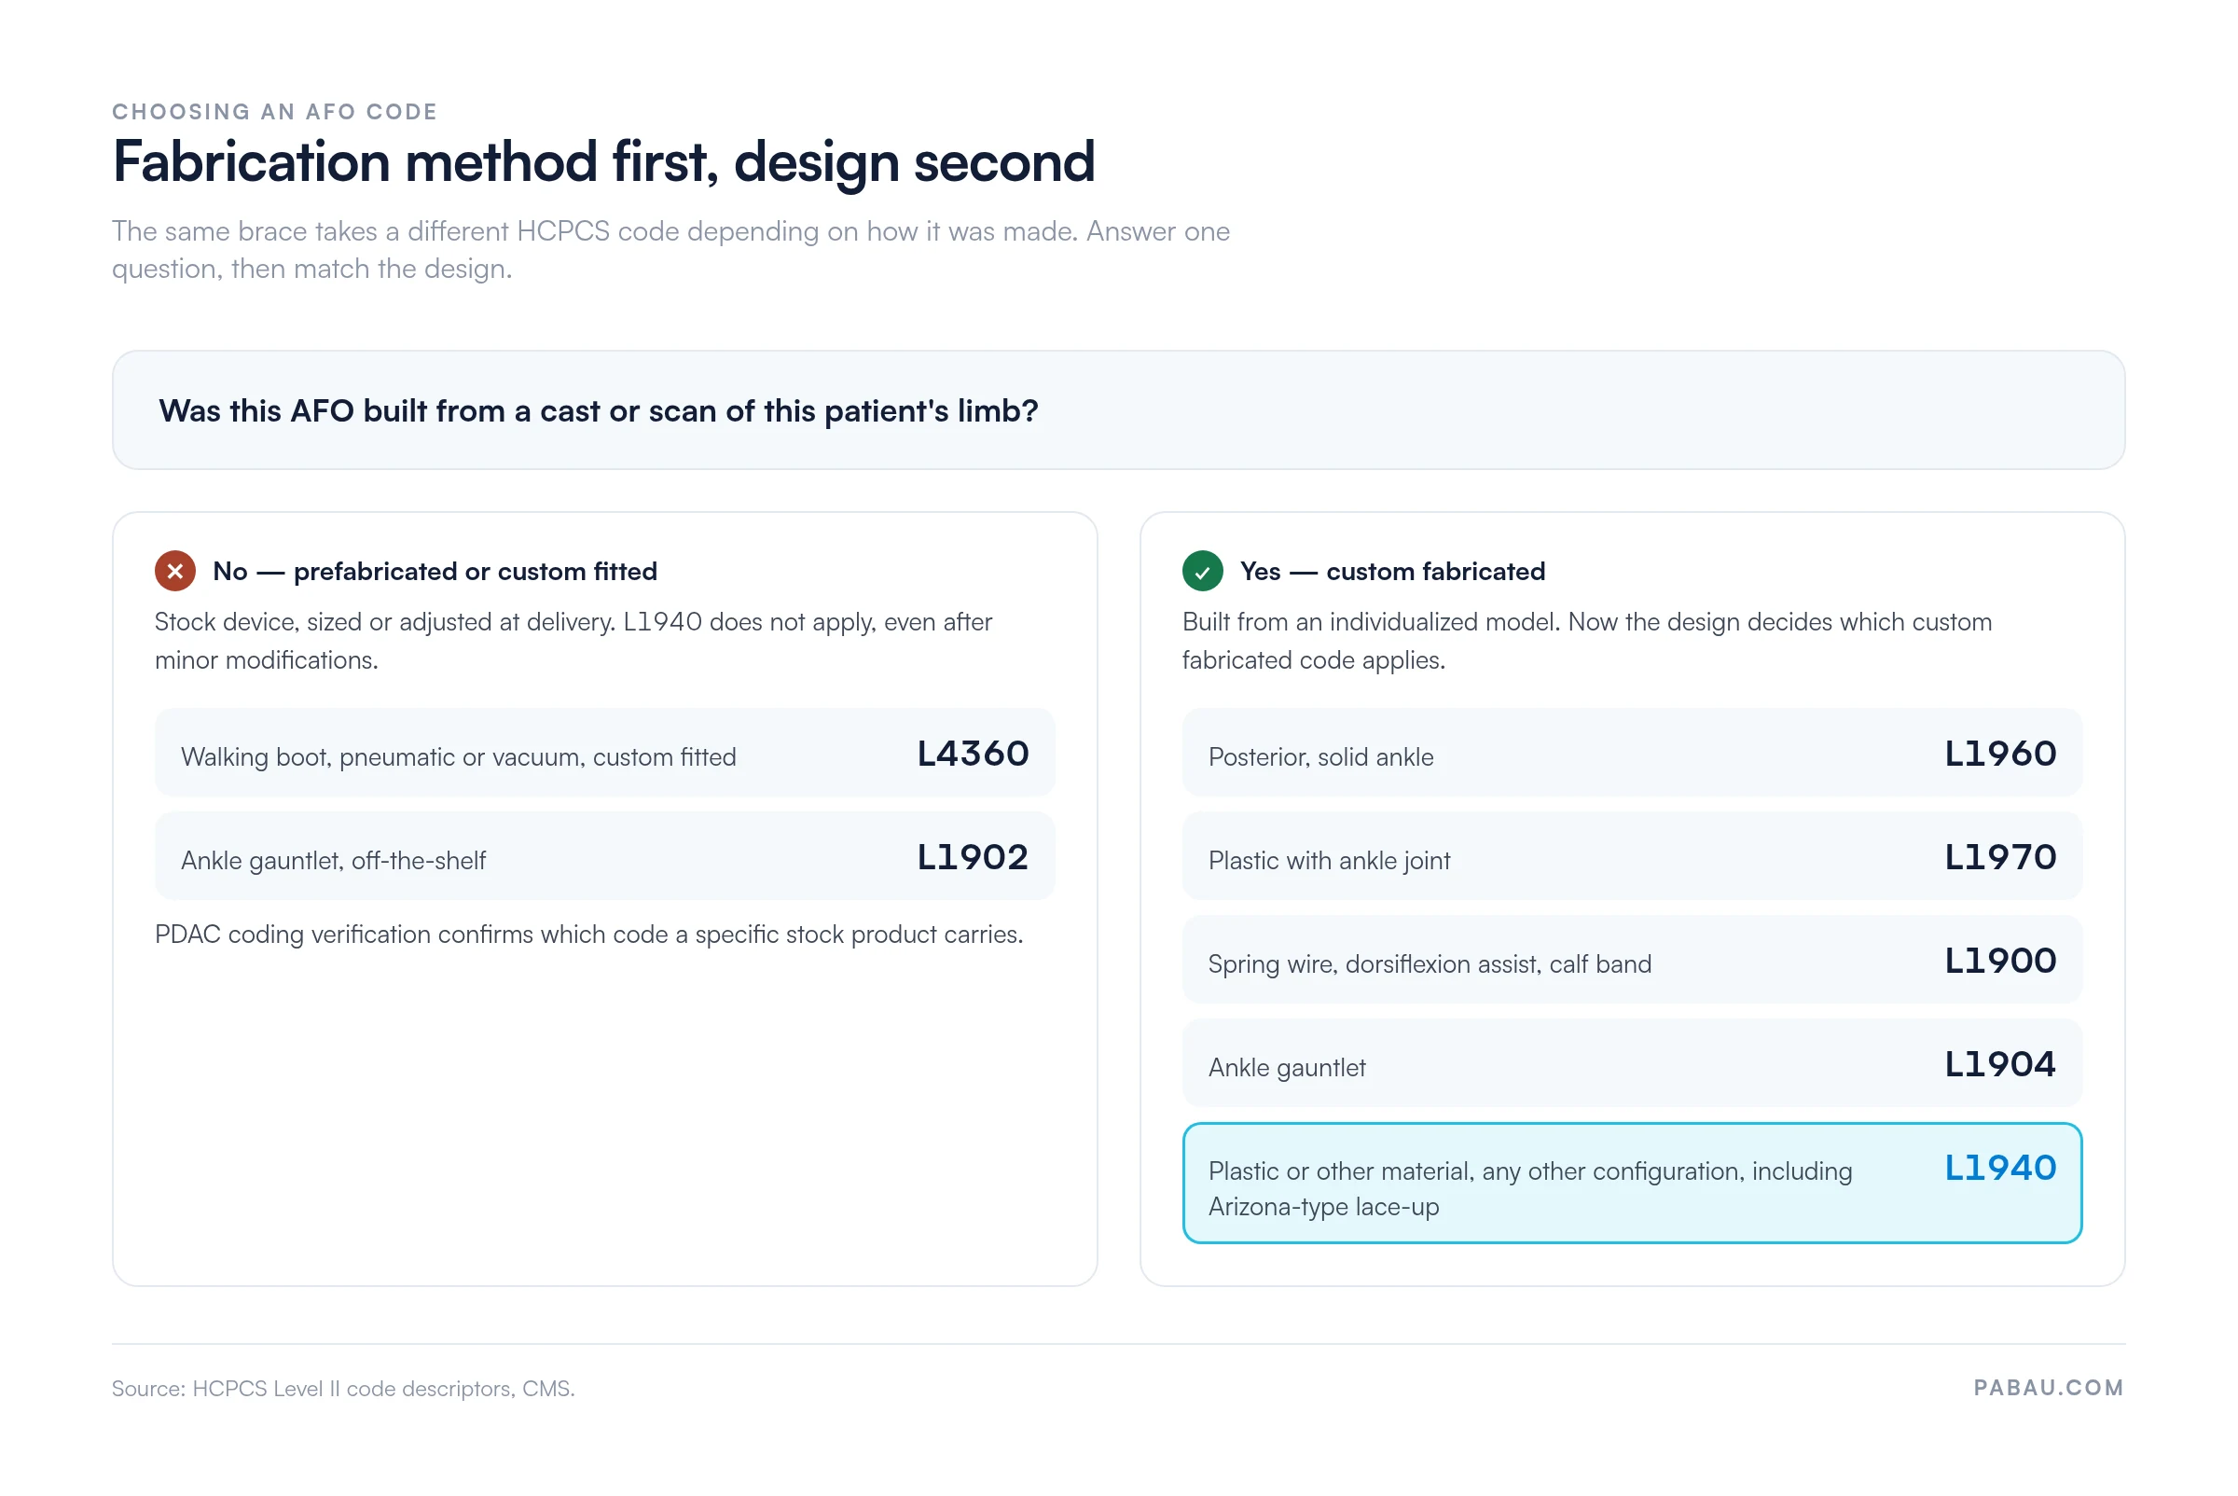
Task: Click the cast or scan question banner
Action: pyautogui.click(x=1118, y=410)
